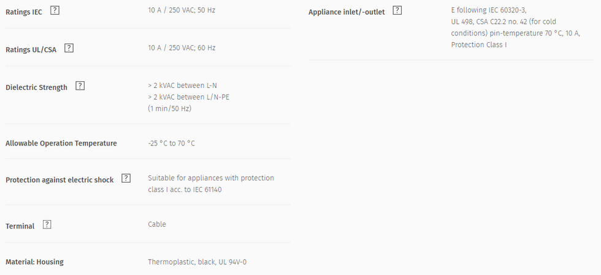Click the 10 A / 250 VAC; 50 Hz value
Viewport: 601px width, 275px height.
point(182,10)
